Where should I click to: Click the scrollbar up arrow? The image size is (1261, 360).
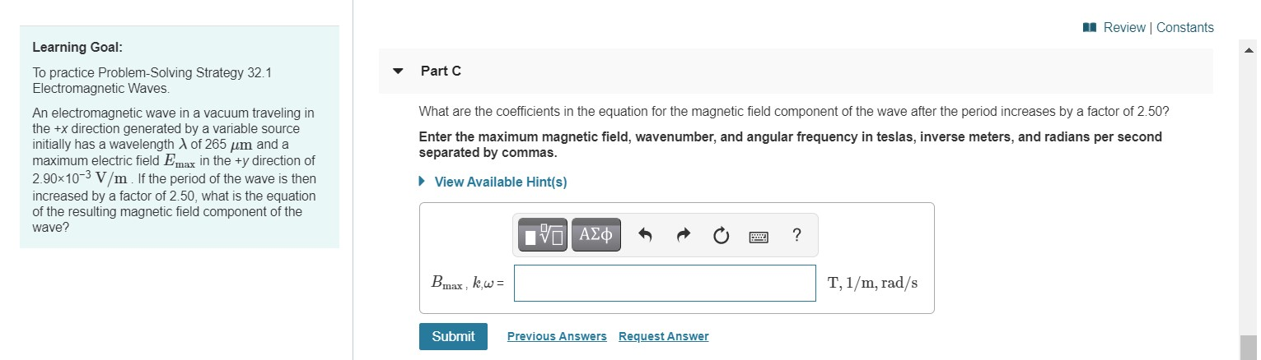(x=1249, y=49)
